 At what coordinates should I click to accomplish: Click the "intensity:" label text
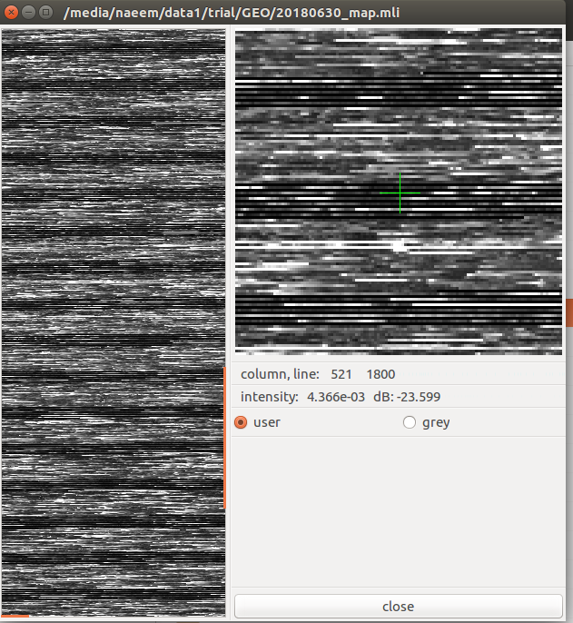tap(270, 397)
